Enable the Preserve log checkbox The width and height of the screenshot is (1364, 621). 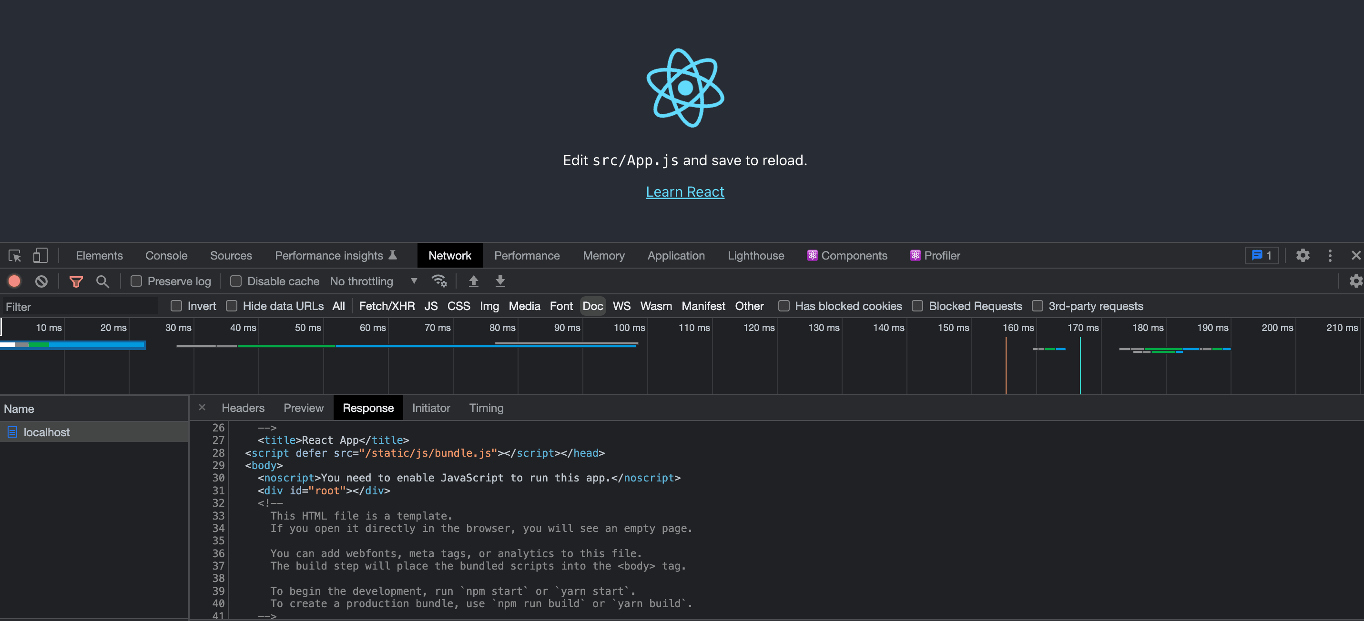pyautogui.click(x=137, y=281)
